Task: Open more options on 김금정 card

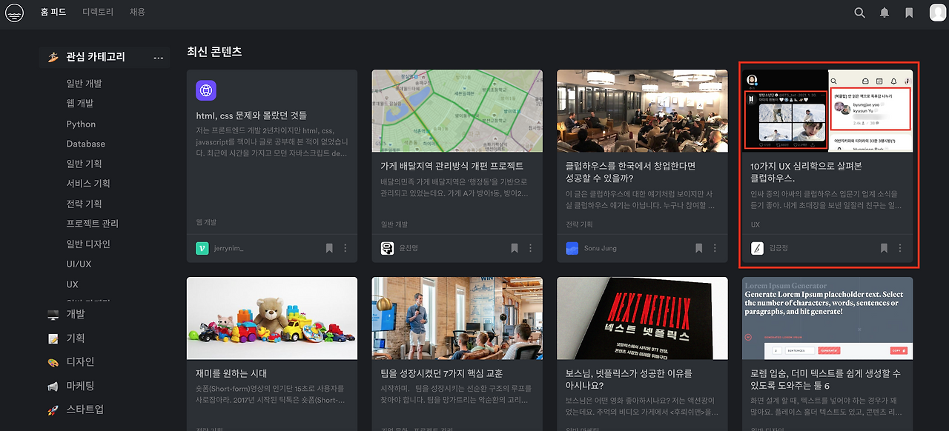Action: click(x=900, y=248)
